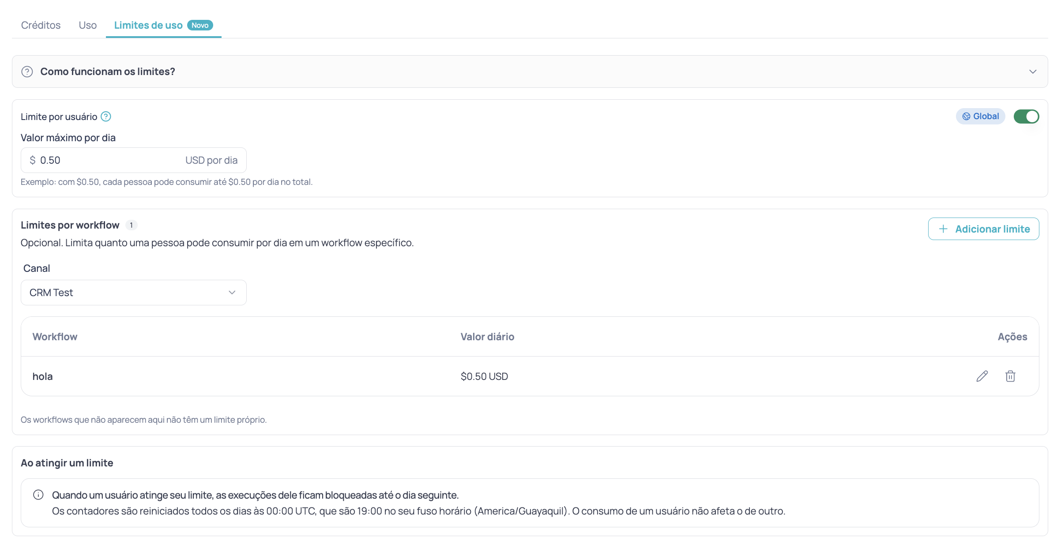Open the CRM Test canal dropdown

[134, 293]
